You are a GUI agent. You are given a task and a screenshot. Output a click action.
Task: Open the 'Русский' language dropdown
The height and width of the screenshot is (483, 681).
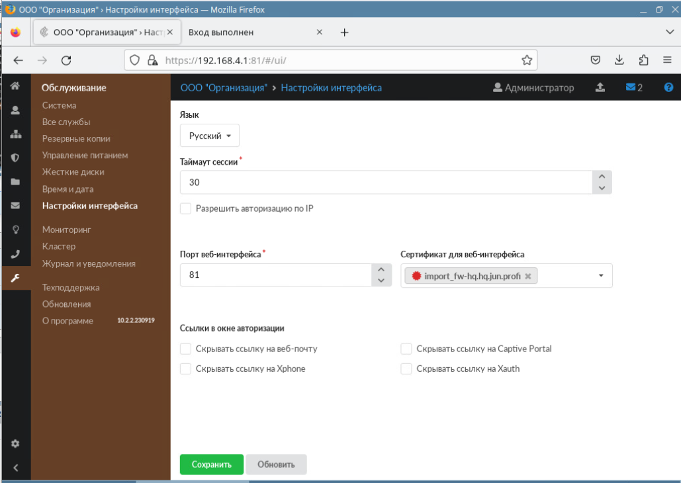[210, 136]
